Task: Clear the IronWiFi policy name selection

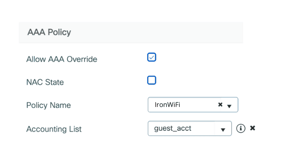Action: (x=220, y=104)
